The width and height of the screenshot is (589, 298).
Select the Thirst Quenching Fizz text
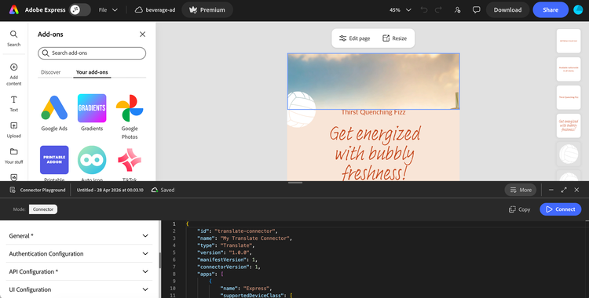tap(373, 112)
